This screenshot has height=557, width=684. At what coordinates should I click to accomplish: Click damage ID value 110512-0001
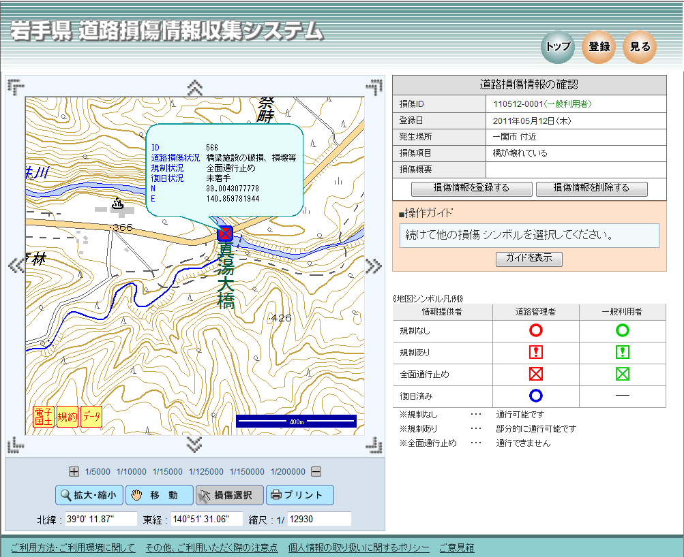(518, 104)
